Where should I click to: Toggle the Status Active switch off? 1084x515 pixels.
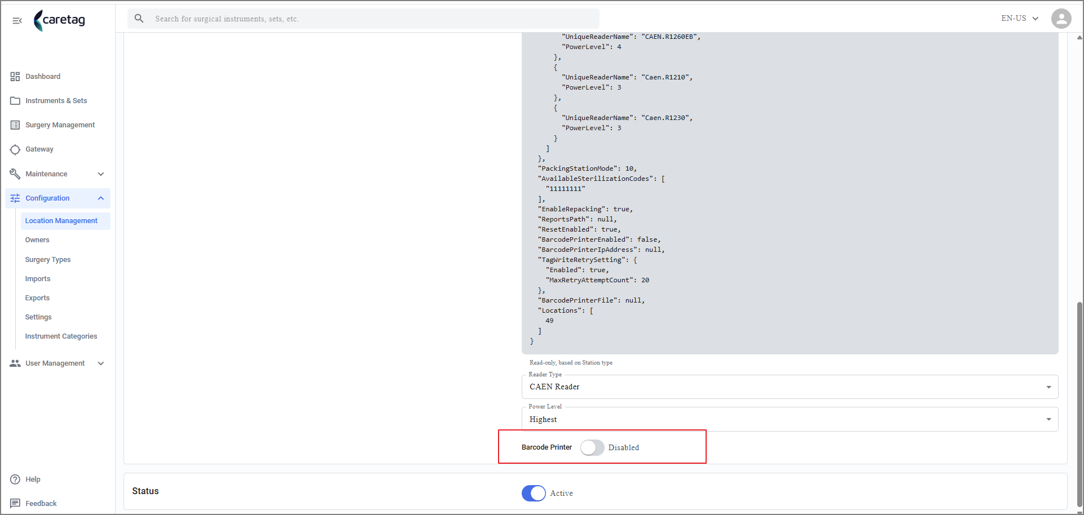(x=534, y=493)
